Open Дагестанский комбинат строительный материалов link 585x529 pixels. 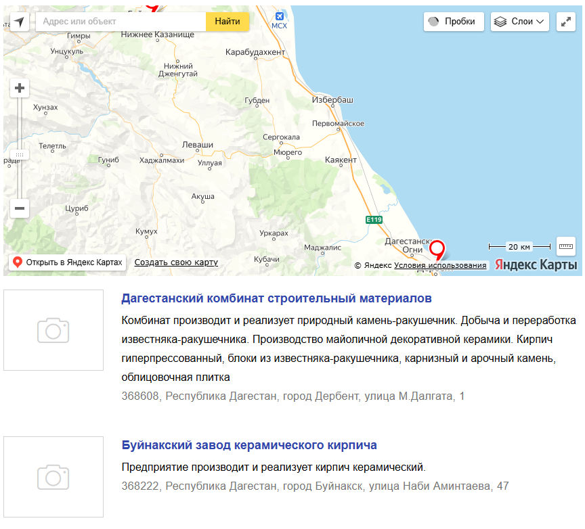pos(276,298)
